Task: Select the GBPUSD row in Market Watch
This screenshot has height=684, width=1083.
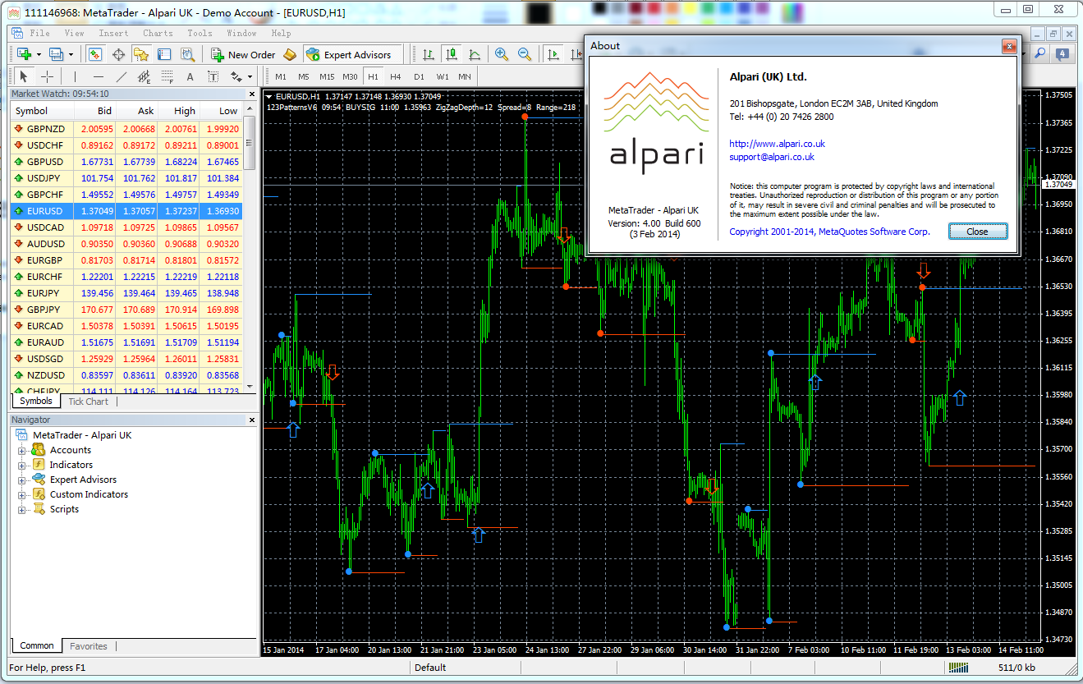Action: 126,162
